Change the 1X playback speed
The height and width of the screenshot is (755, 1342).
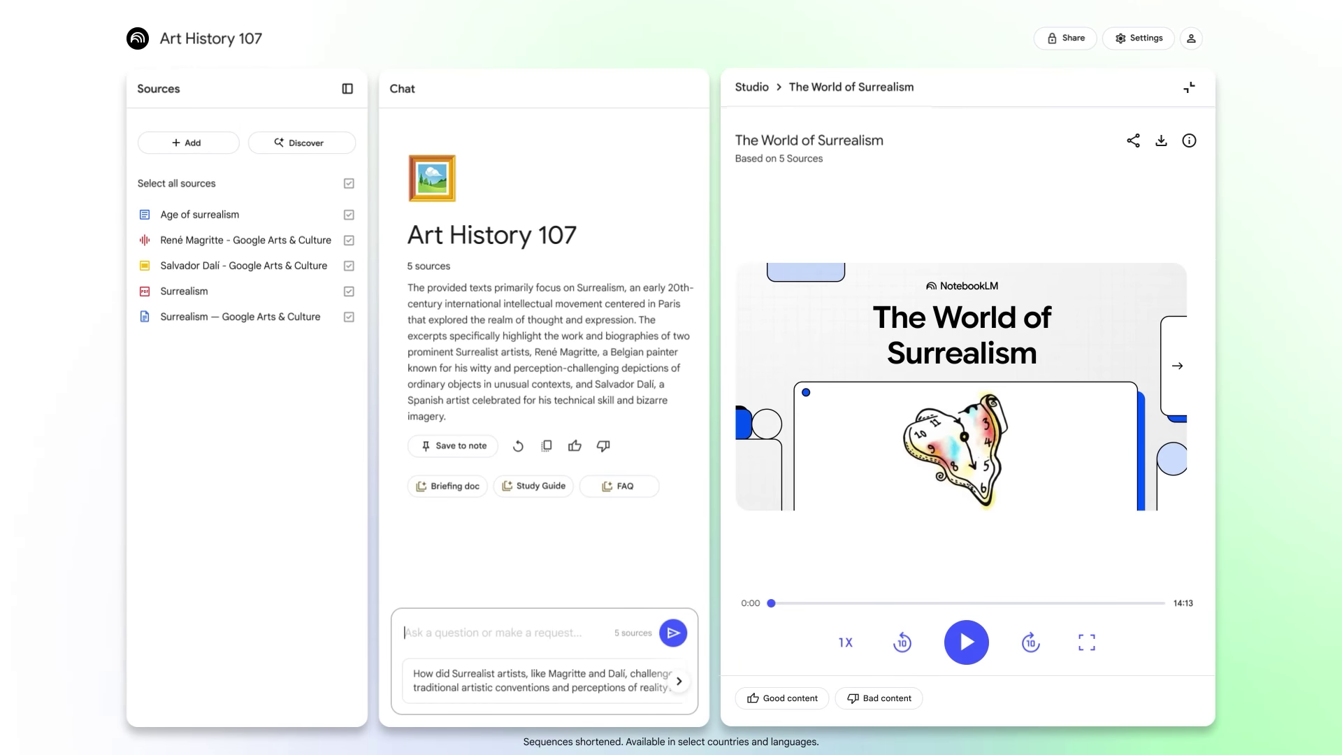click(845, 642)
